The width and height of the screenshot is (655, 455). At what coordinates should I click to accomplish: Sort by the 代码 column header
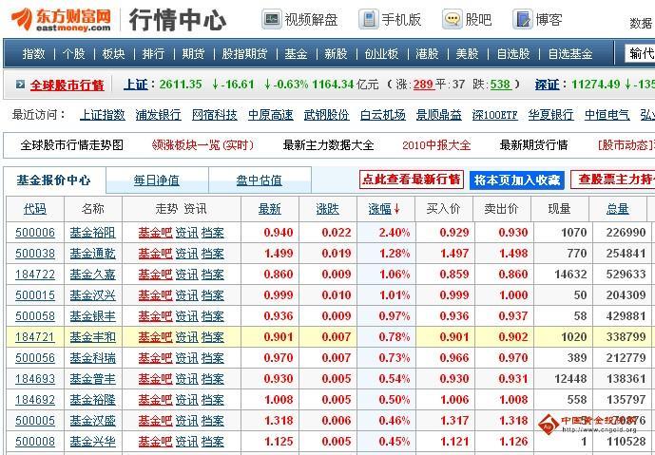pyautogui.click(x=35, y=209)
